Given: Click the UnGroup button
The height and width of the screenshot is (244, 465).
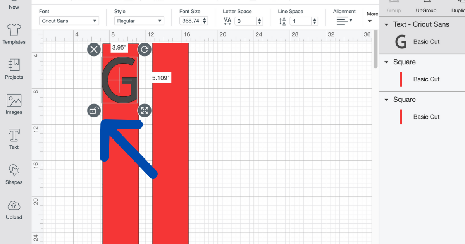Looking at the screenshot, I should pos(426,7).
